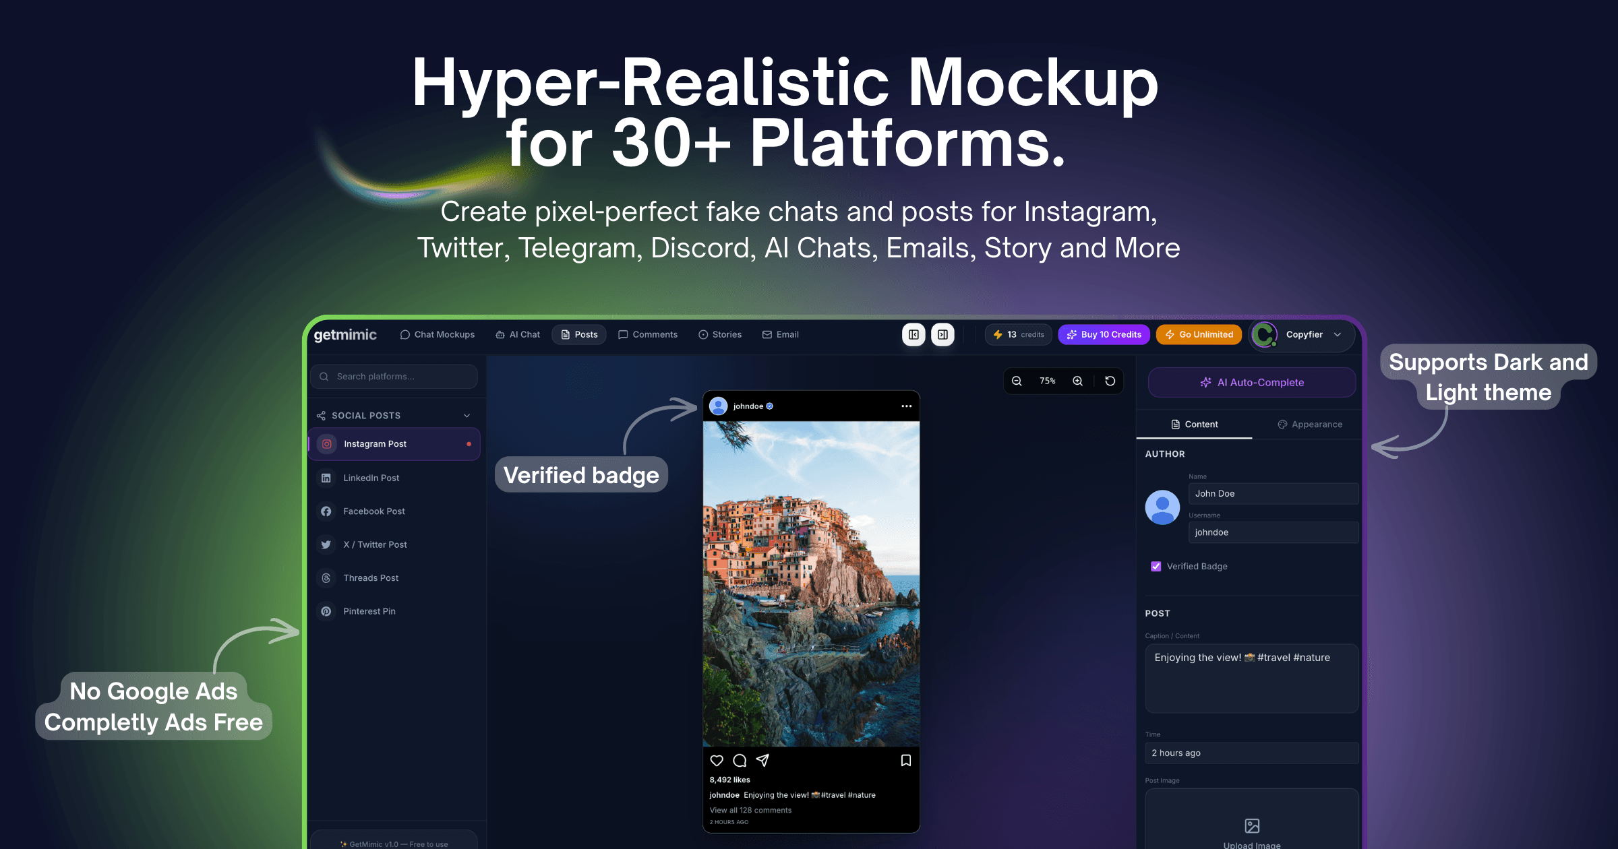Click the Buy 10 Credits button
This screenshot has width=1618, height=849.
click(1104, 334)
